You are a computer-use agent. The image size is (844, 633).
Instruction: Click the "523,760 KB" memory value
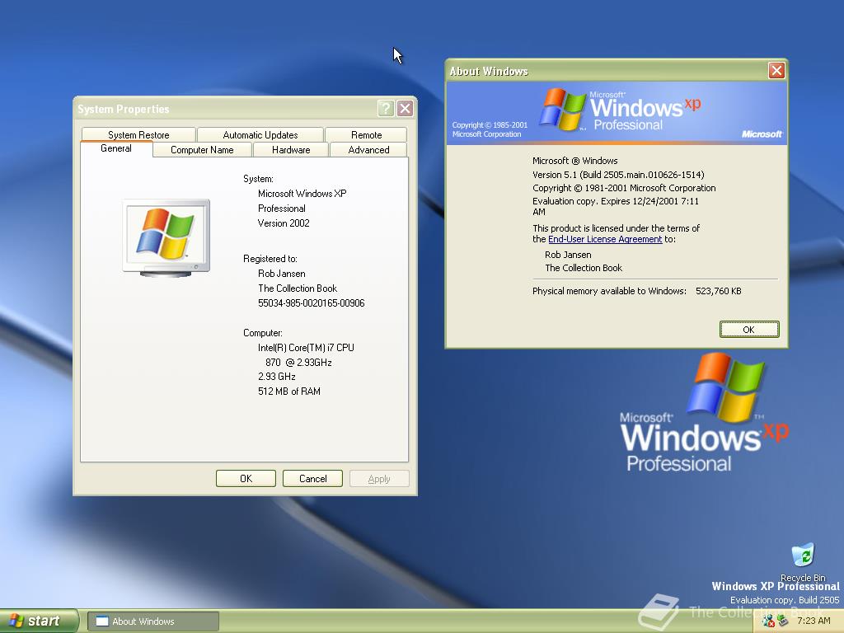click(x=718, y=291)
